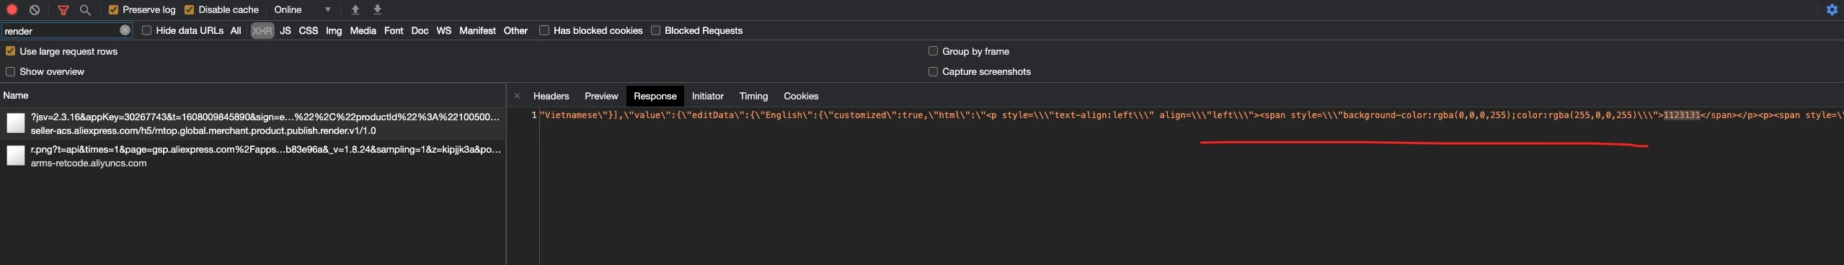Filter requests by WS

(x=444, y=30)
